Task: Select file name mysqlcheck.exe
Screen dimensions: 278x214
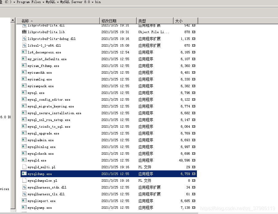Action: click(41, 154)
